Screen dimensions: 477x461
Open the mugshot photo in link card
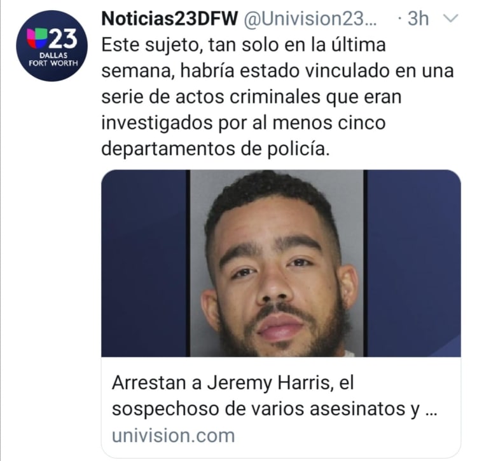tap(277, 264)
